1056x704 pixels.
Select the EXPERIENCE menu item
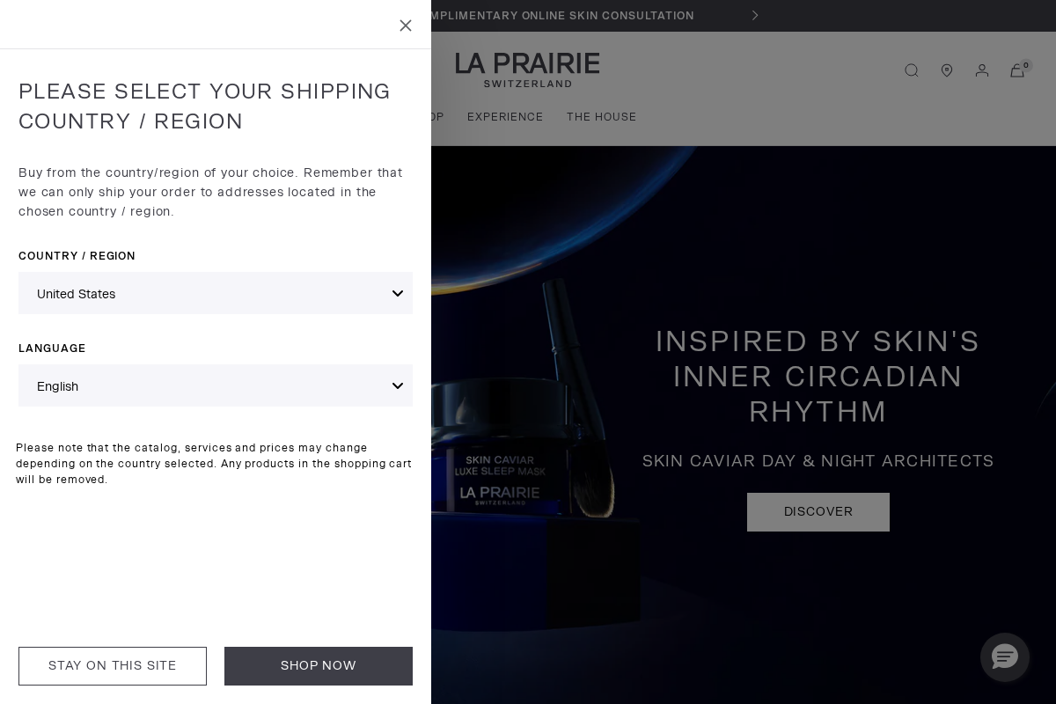coord(505,117)
